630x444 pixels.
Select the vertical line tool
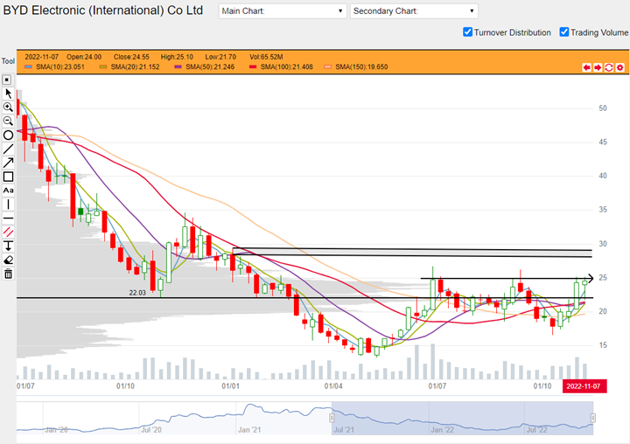coord(8,205)
